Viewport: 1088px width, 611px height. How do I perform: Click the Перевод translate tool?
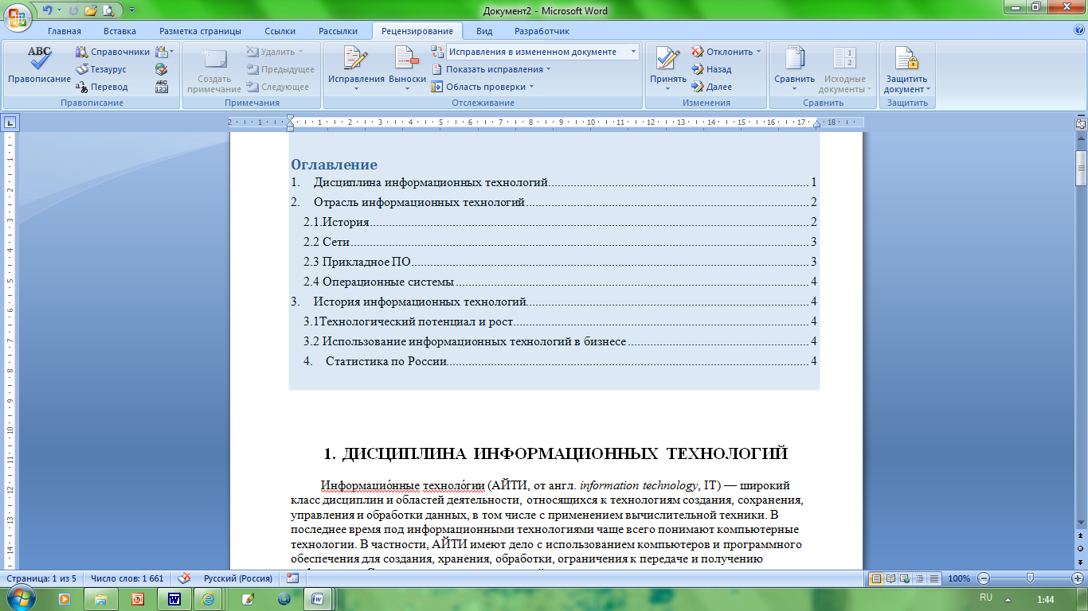tap(102, 87)
